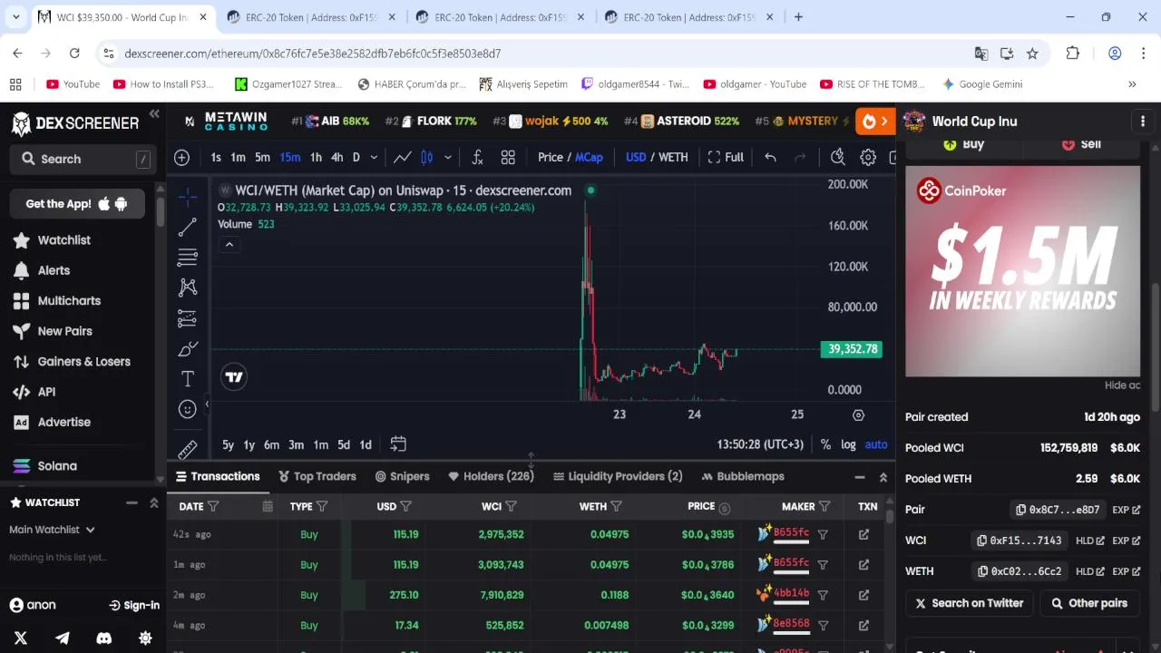Click the Other pairs button

pyautogui.click(x=1089, y=603)
